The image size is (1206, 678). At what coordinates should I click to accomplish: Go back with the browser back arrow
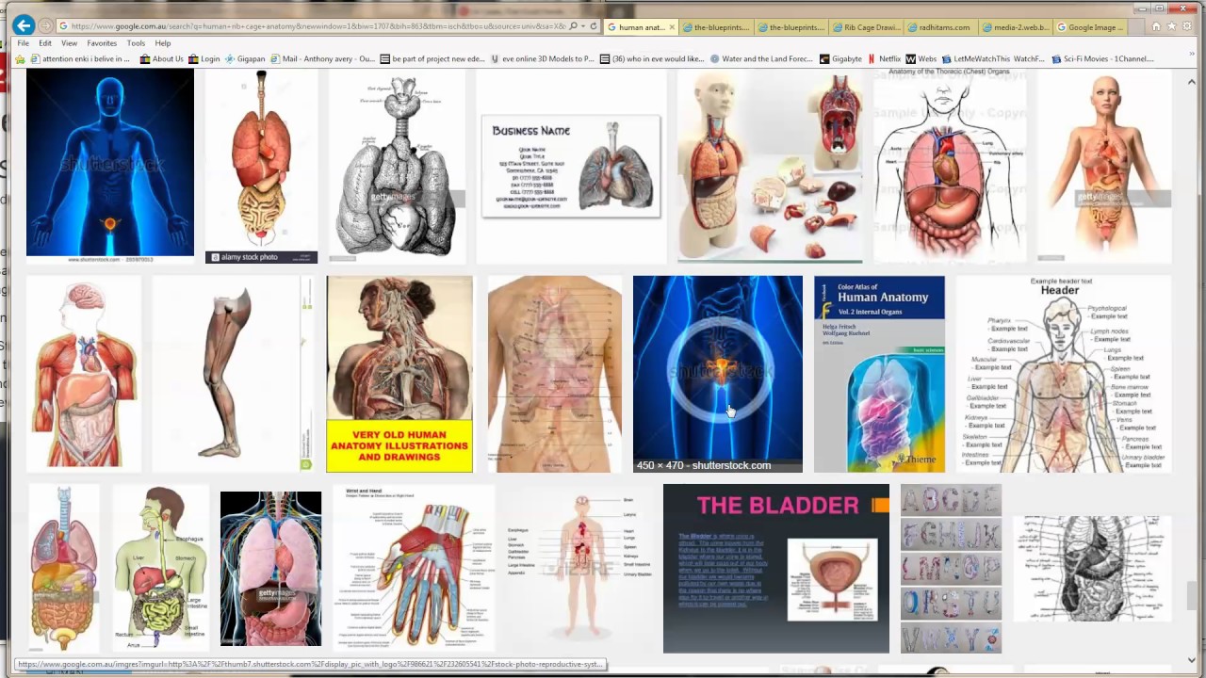[x=24, y=26]
